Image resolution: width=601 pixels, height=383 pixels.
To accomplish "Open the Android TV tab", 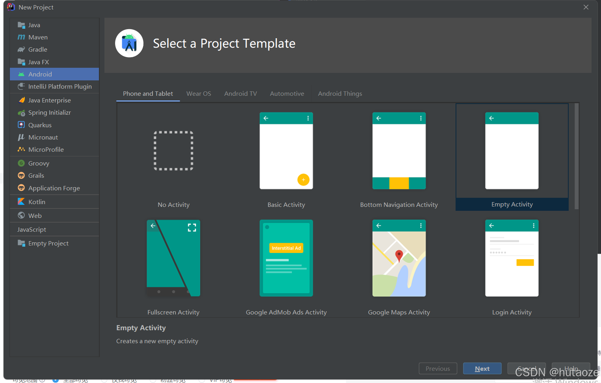I will [x=240, y=94].
